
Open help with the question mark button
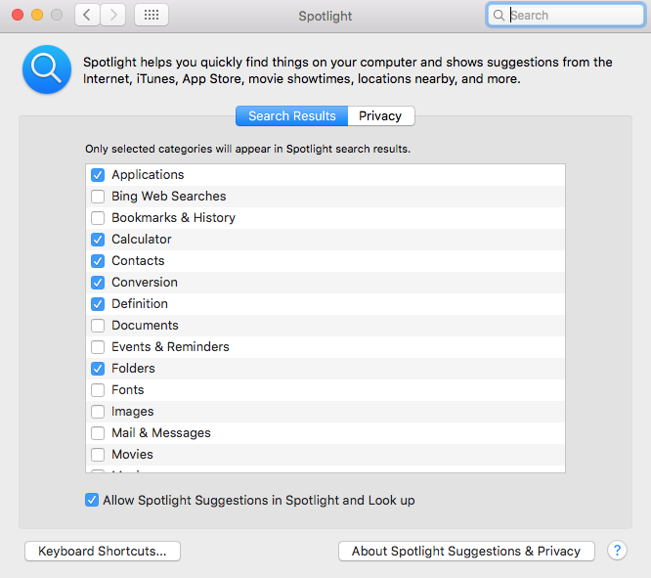(617, 551)
